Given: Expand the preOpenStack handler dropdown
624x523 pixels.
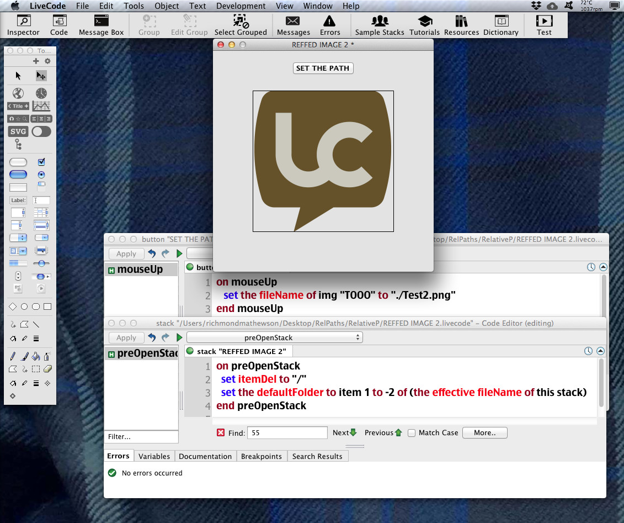Looking at the screenshot, I should point(274,337).
